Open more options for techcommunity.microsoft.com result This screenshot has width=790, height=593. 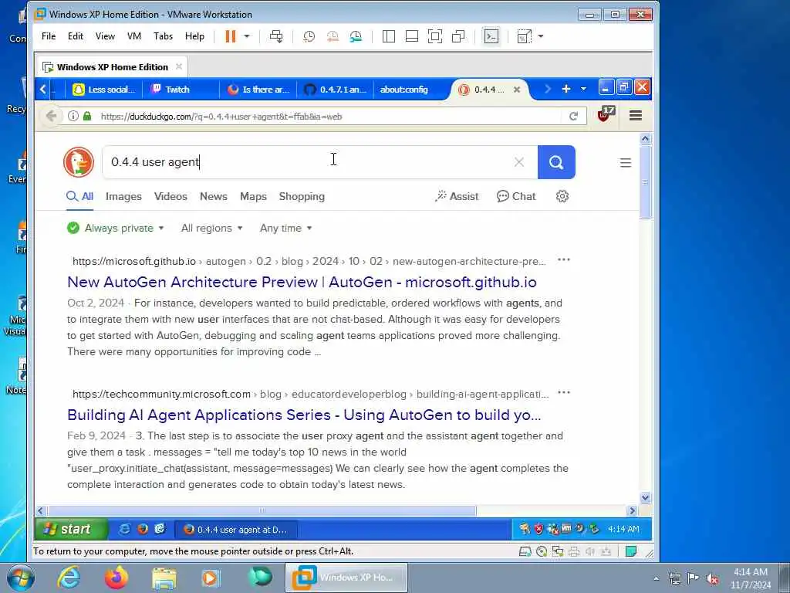[x=564, y=393]
